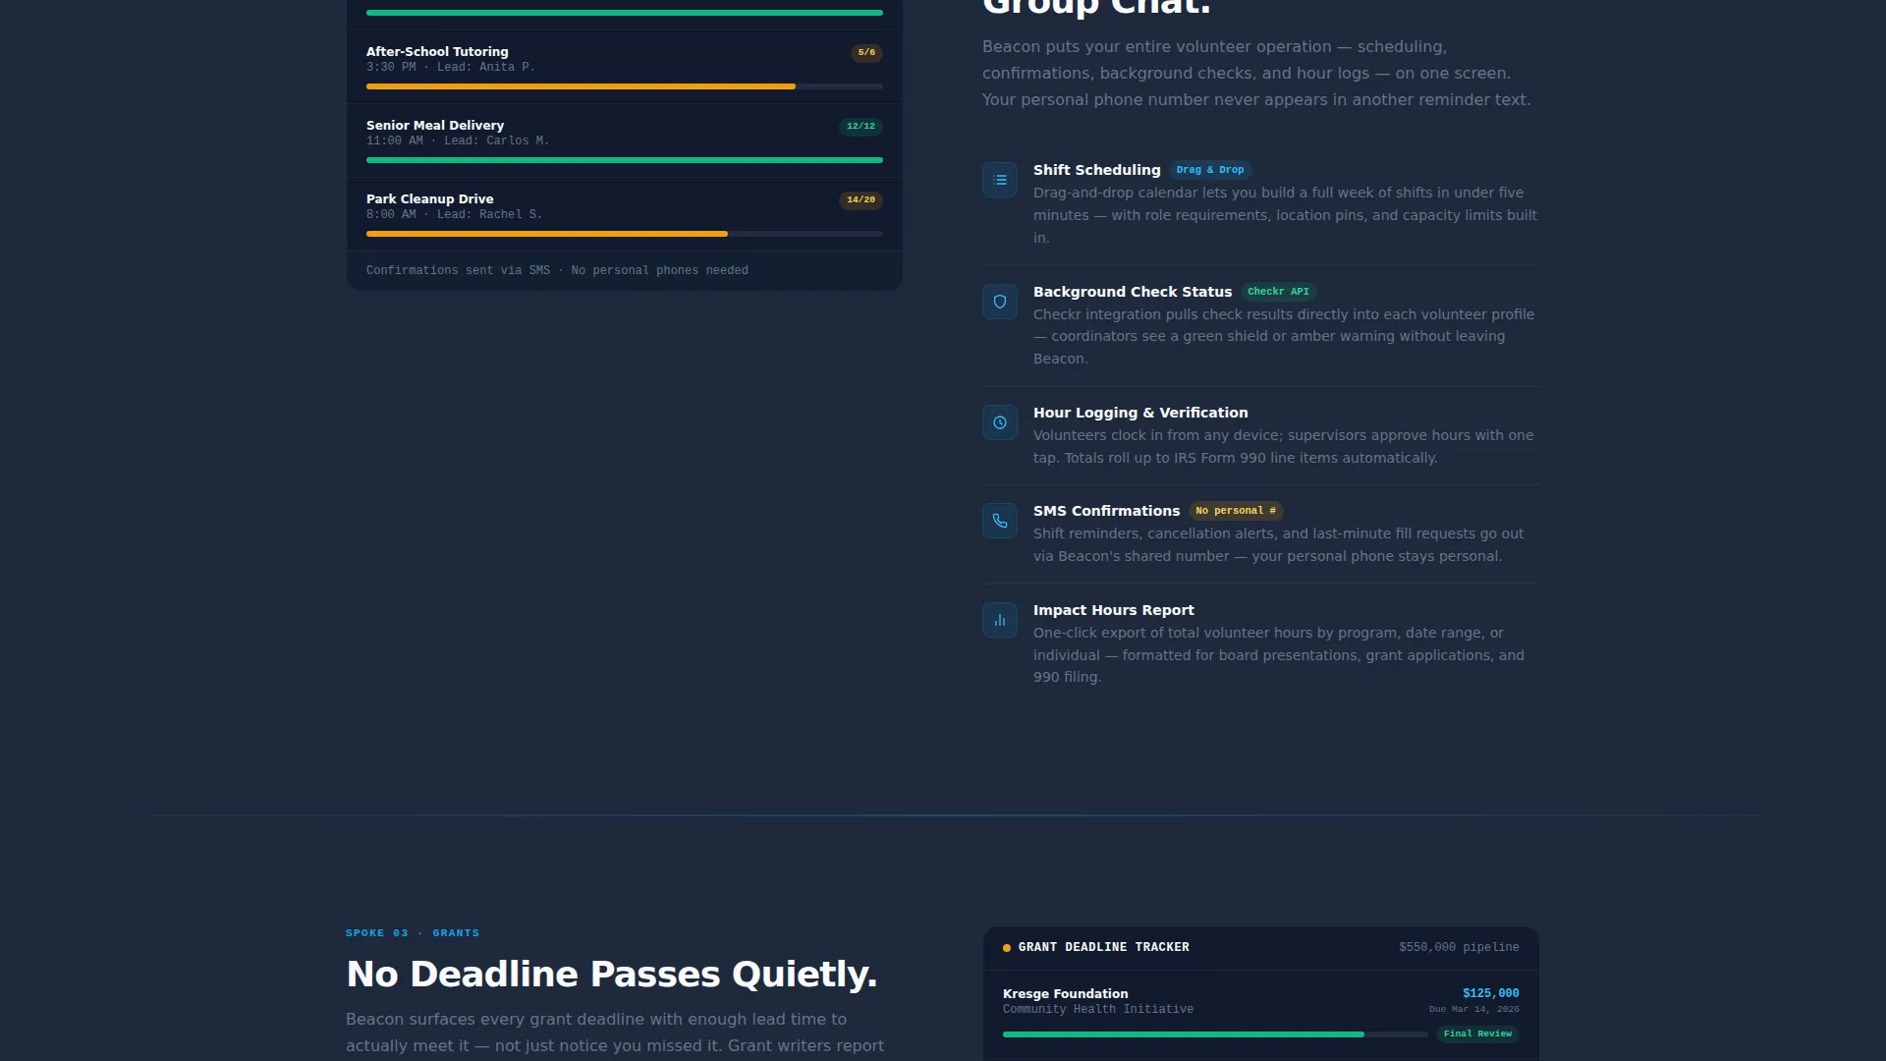Click the 3:30 PM Lead Anita P. line
The image size is (1886, 1061).
(x=451, y=67)
